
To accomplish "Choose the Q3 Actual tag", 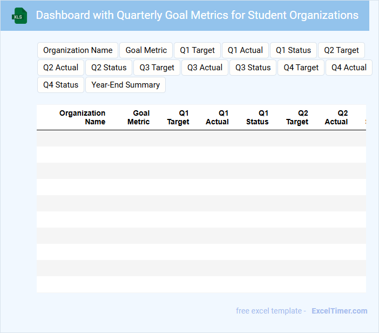I will pos(205,68).
